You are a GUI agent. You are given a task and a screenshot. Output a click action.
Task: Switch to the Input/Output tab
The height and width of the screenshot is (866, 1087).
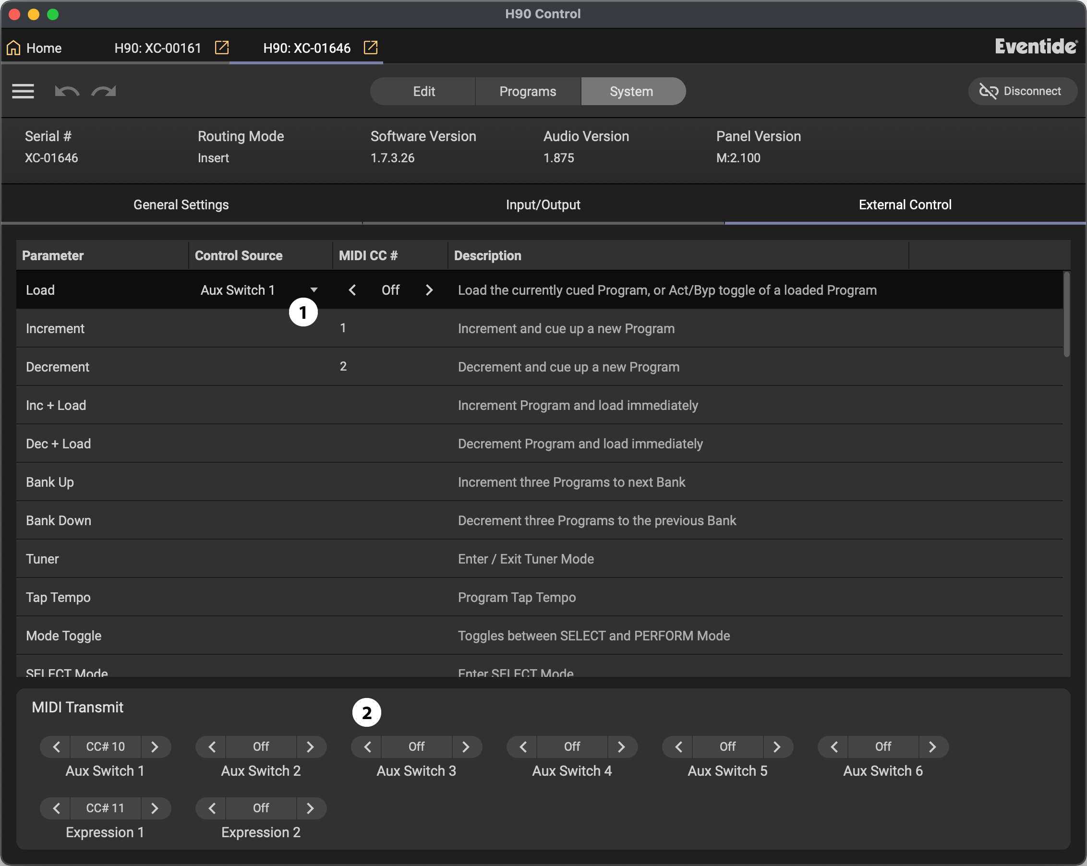tap(543, 204)
